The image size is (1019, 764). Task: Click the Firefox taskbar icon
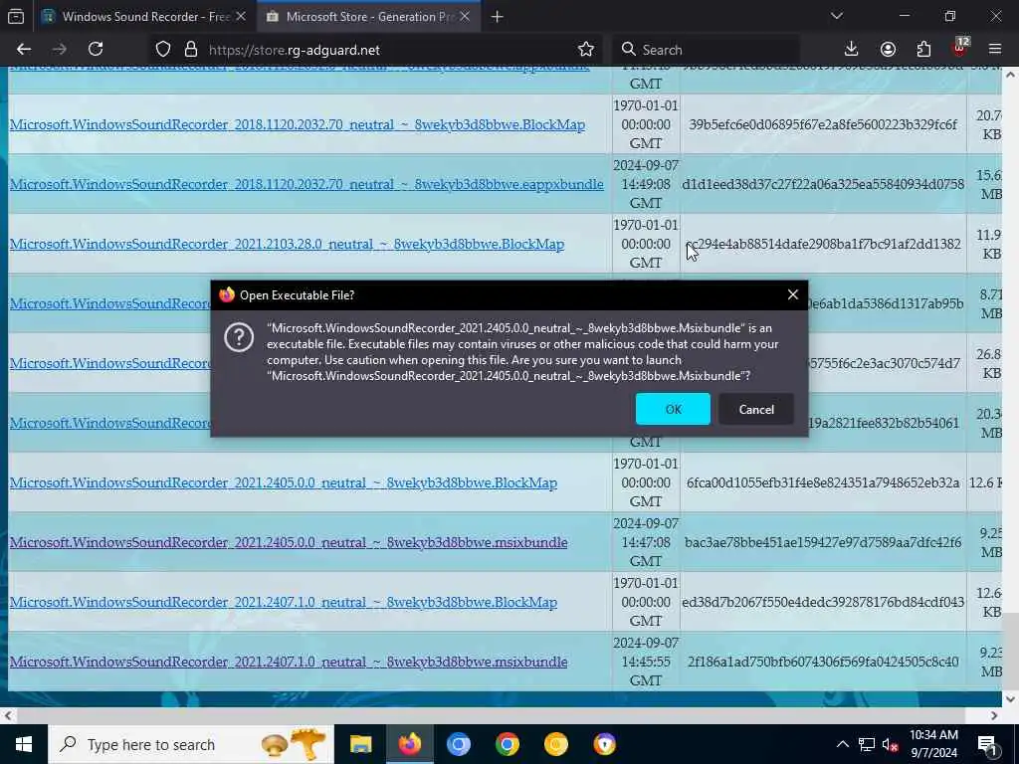(x=409, y=744)
